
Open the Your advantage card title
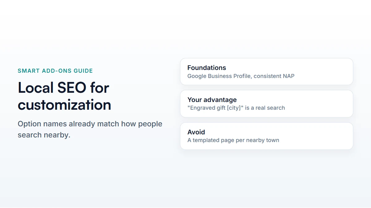212,100
